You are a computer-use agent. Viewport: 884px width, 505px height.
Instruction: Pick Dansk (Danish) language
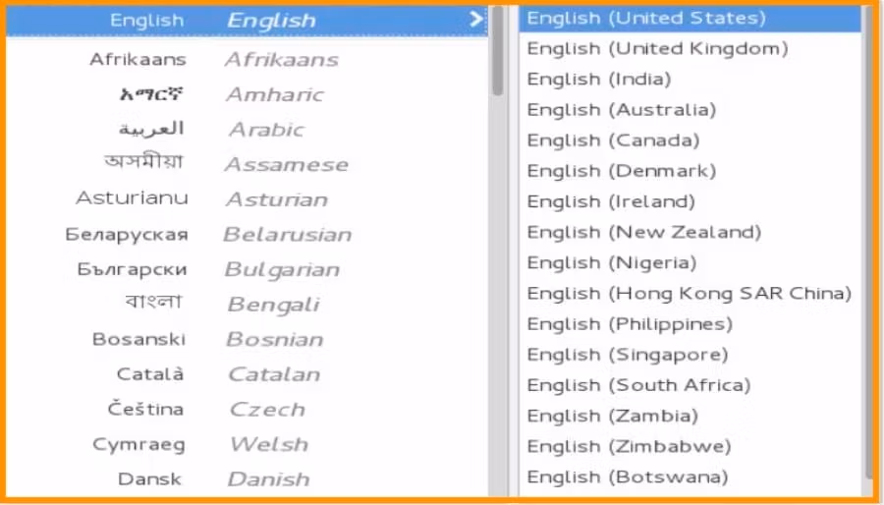point(214,478)
